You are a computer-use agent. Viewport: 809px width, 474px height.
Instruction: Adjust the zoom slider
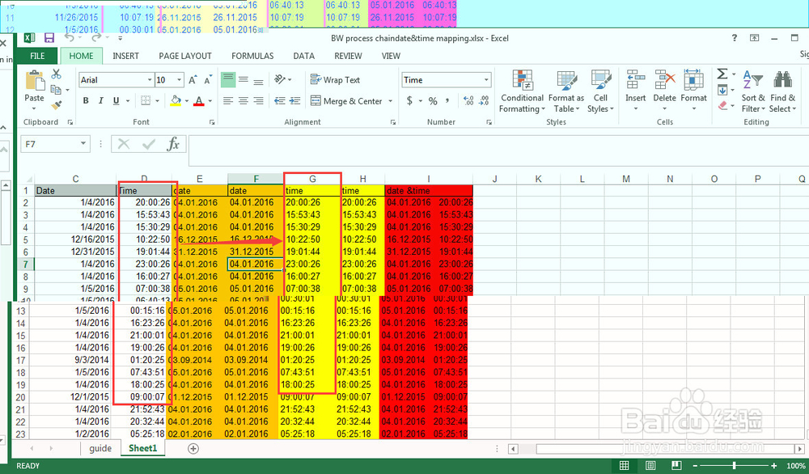tap(734, 466)
